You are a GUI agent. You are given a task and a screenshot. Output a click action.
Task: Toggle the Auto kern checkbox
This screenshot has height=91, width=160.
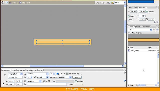tap(76, 81)
